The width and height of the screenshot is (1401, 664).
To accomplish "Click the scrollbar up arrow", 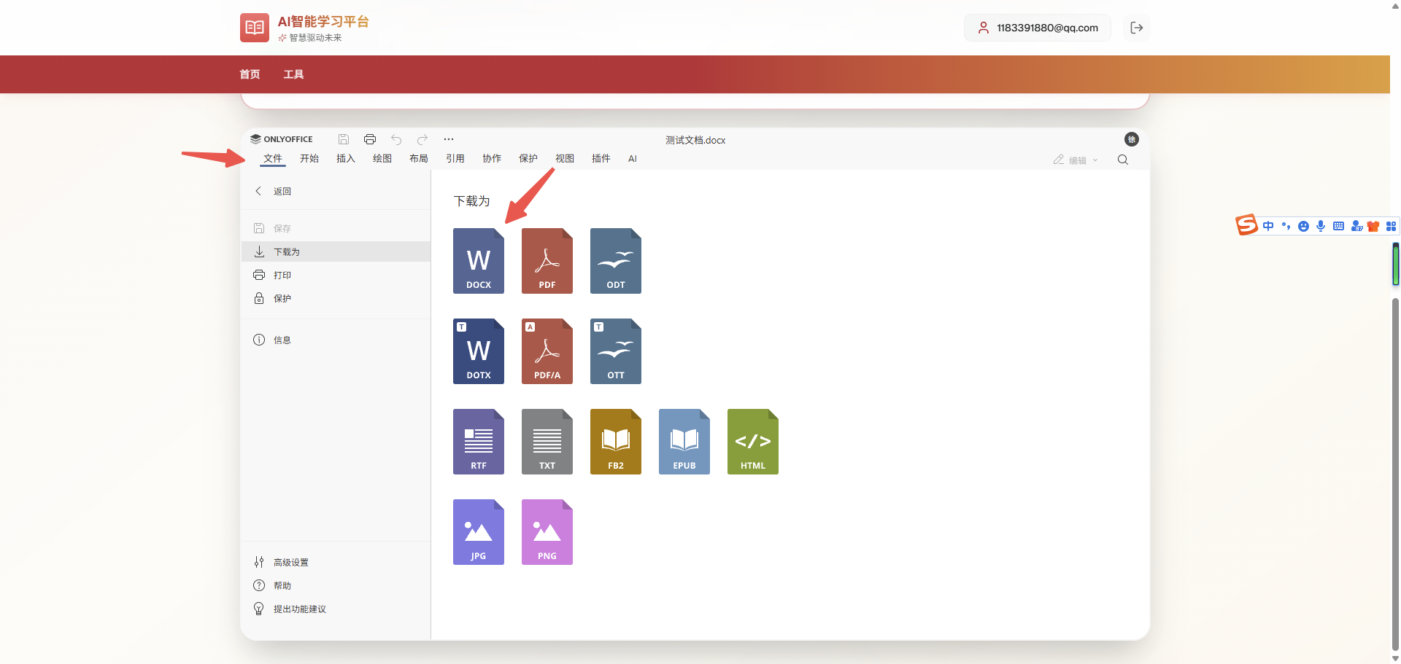I will pyautogui.click(x=1396, y=5).
